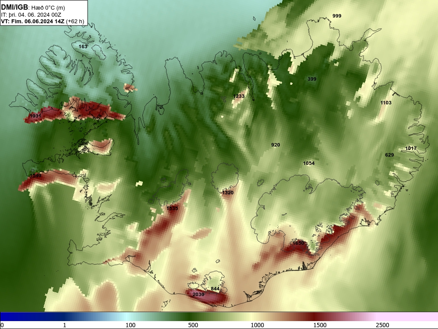This screenshot has height=329, width=438.
Task: Select the 1017 value by the east coast
Action: click(x=411, y=148)
